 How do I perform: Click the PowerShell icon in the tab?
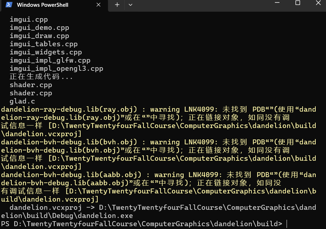tap(10, 5)
